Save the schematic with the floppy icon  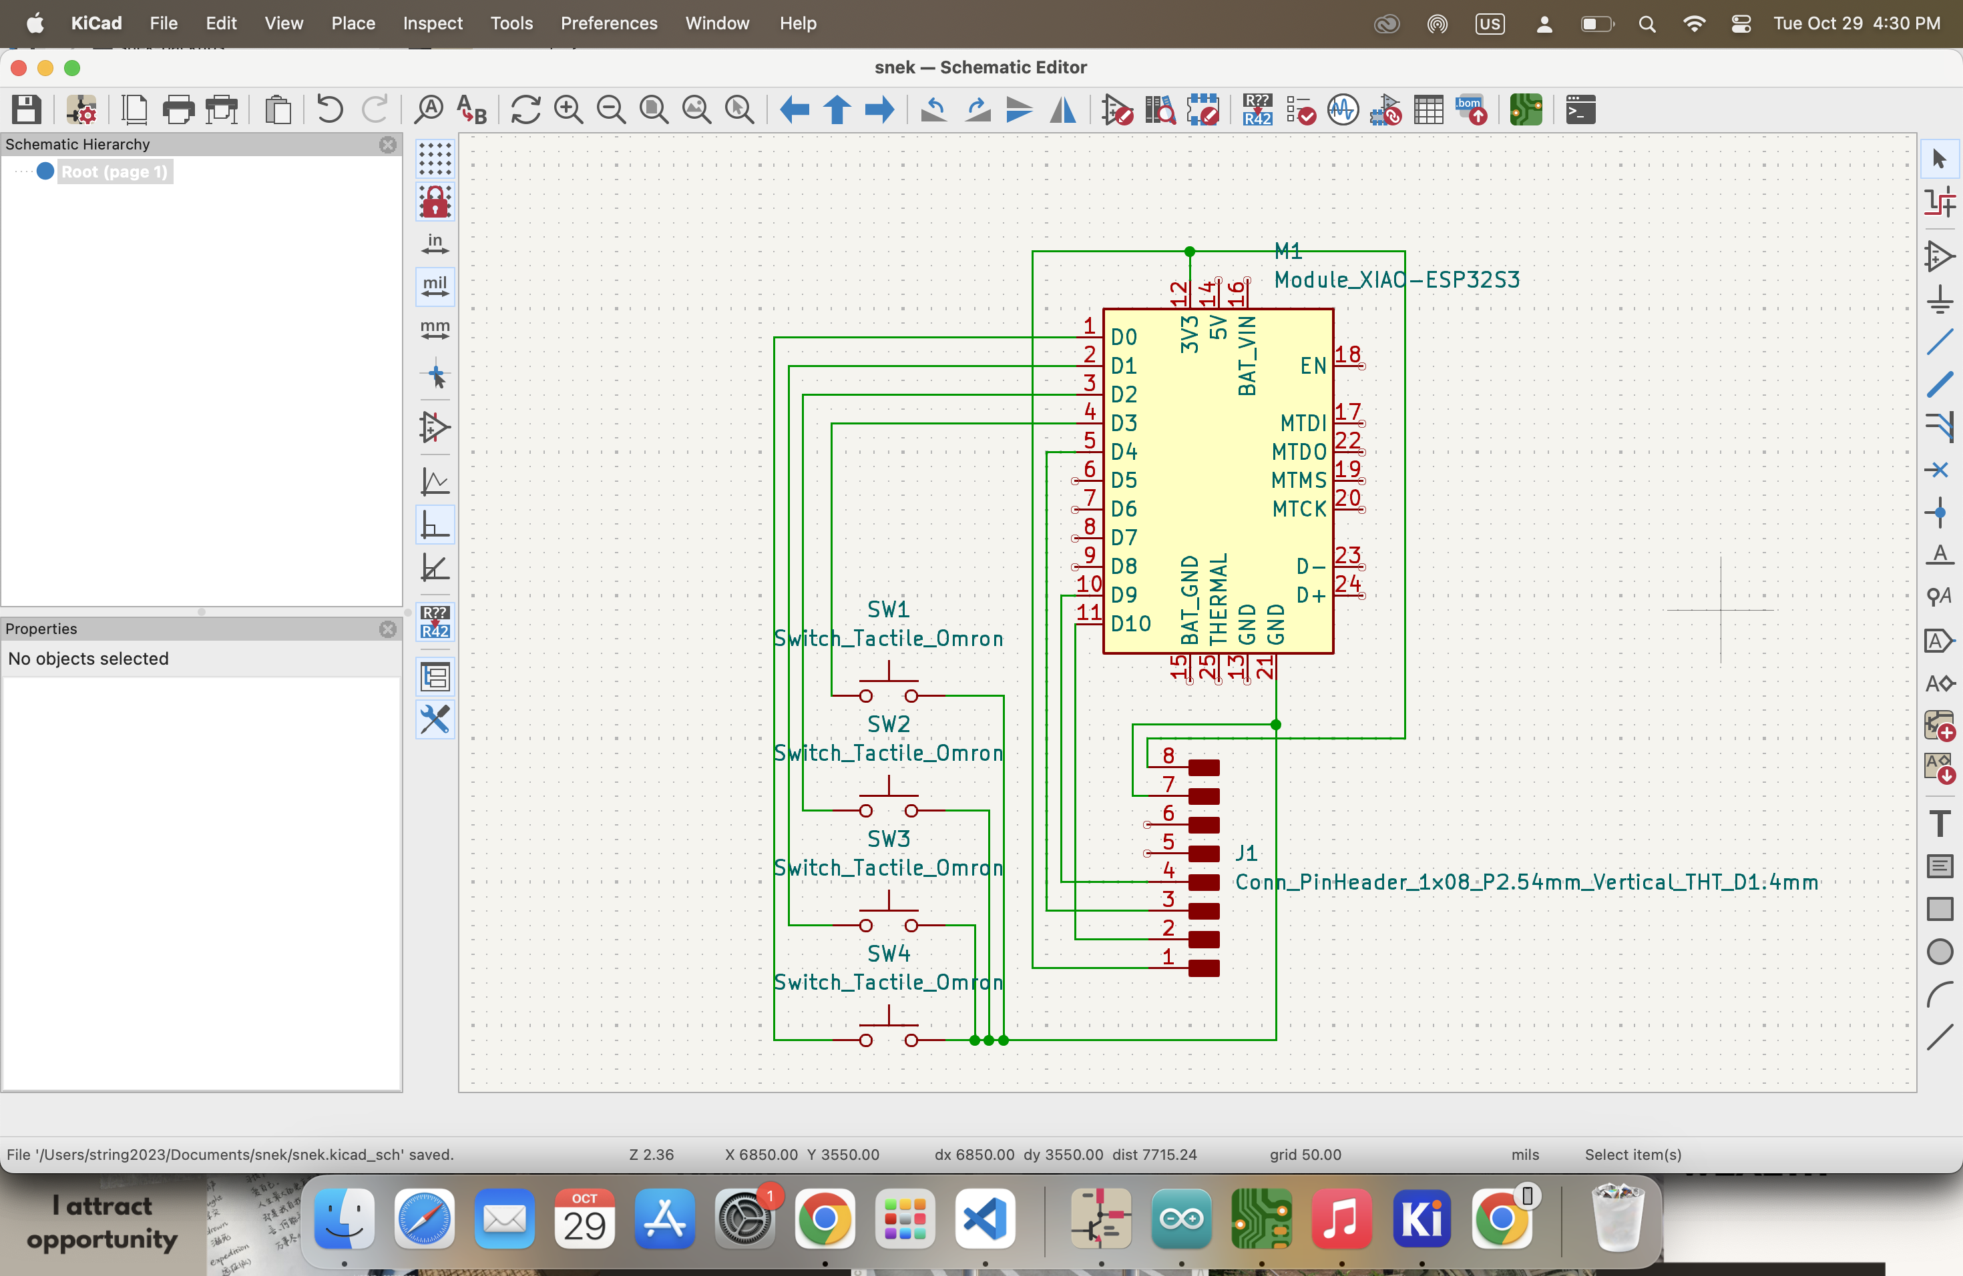tap(27, 109)
